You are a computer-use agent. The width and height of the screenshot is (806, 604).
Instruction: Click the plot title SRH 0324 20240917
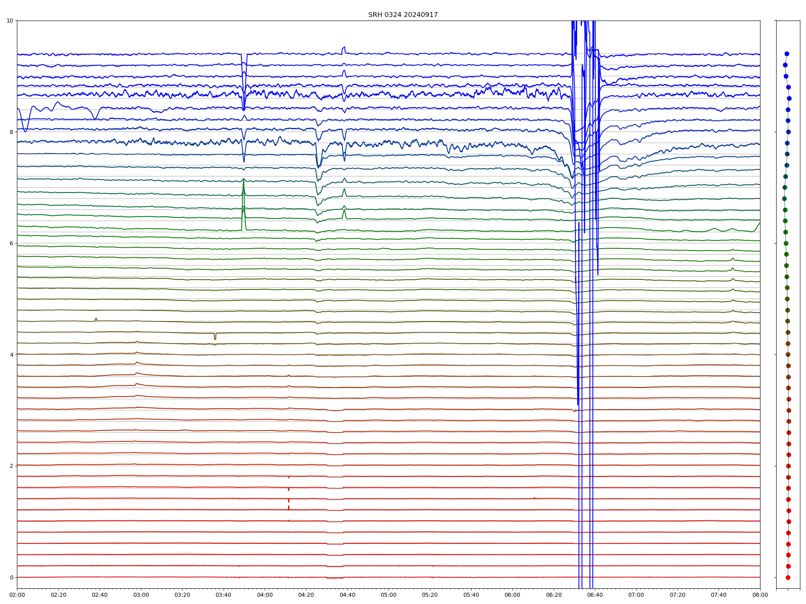pyautogui.click(x=403, y=15)
